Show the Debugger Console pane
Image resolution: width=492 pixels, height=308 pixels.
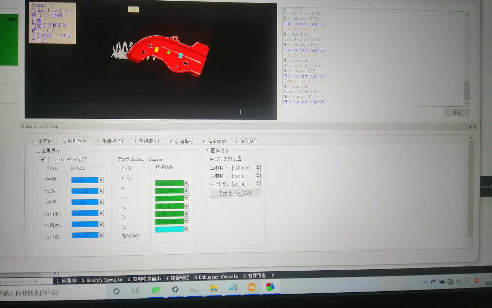click(x=216, y=276)
